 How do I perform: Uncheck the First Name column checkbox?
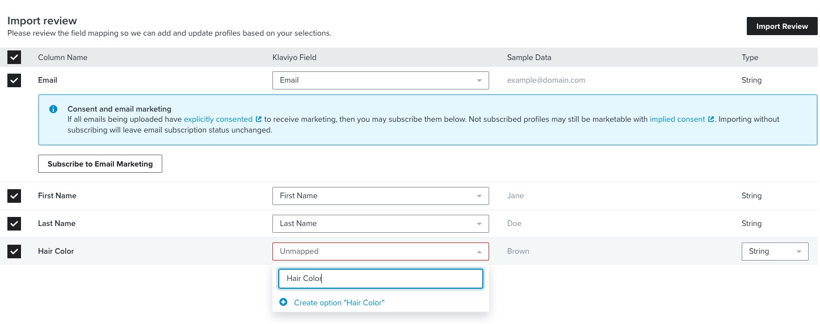(x=14, y=196)
